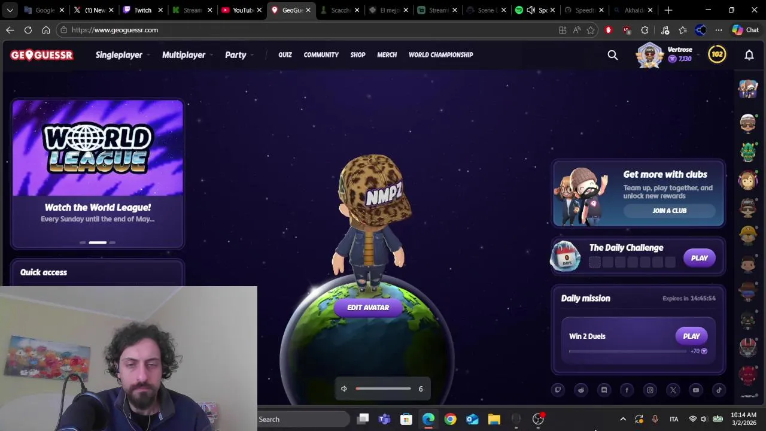Click the Quick access heading
This screenshot has height=431, width=766.
click(44, 272)
